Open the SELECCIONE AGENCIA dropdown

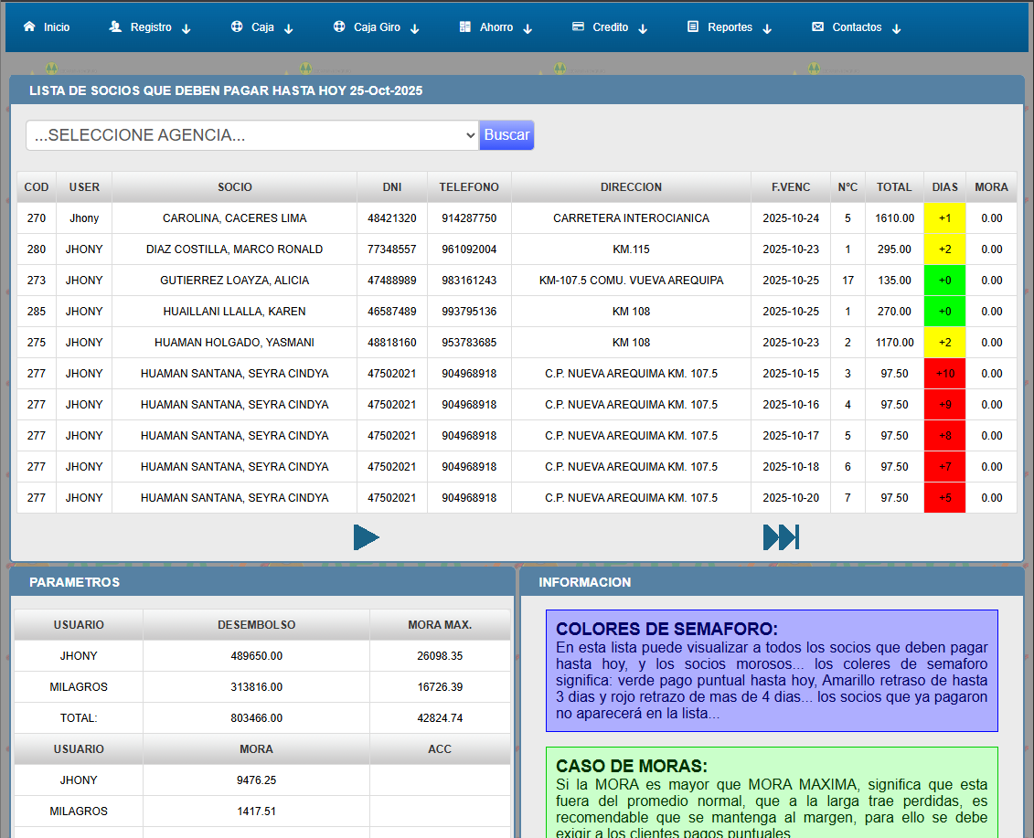[x=252, y=135]
